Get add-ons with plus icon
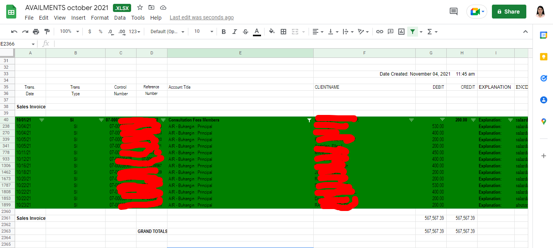The image size is (553, 248). pyautogui.click(x=543, y=156)
